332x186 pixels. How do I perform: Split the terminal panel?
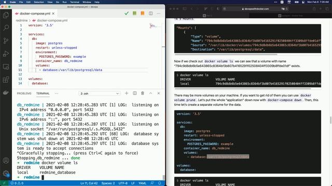(135, 93)
